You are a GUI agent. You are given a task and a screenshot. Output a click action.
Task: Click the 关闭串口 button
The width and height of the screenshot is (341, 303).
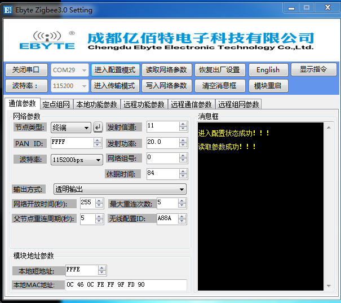coord(26,70)
